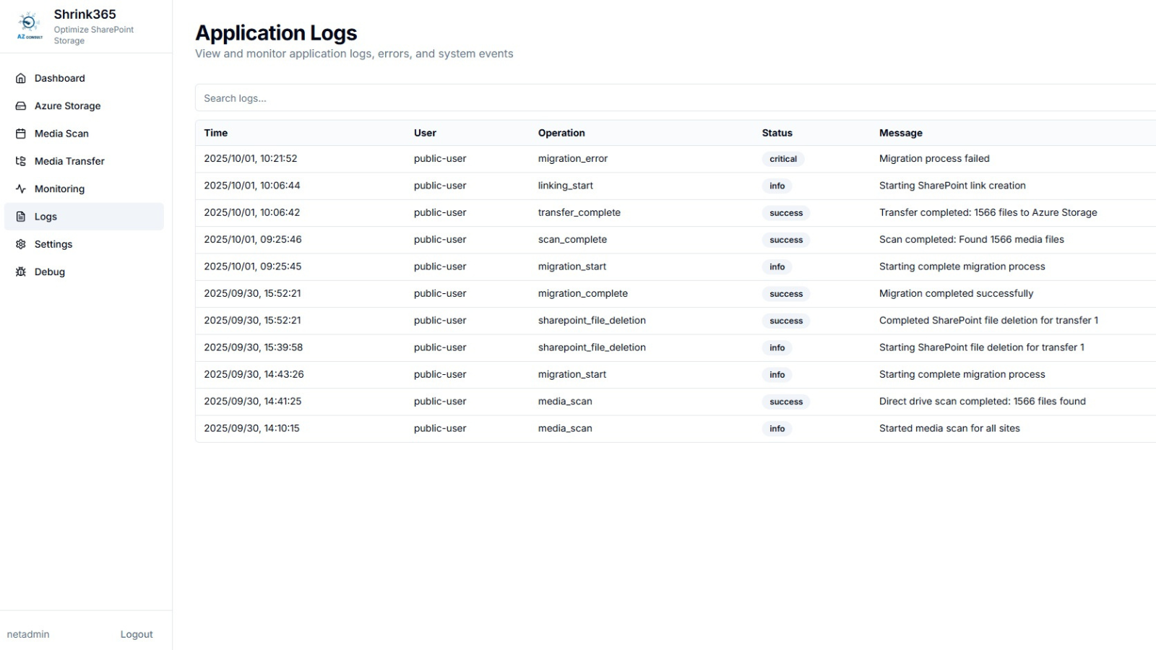This screenshot has height=650, width=1156.
Task: Click timestamp 2025/09/30, 14:43:26
Action: 254,374
